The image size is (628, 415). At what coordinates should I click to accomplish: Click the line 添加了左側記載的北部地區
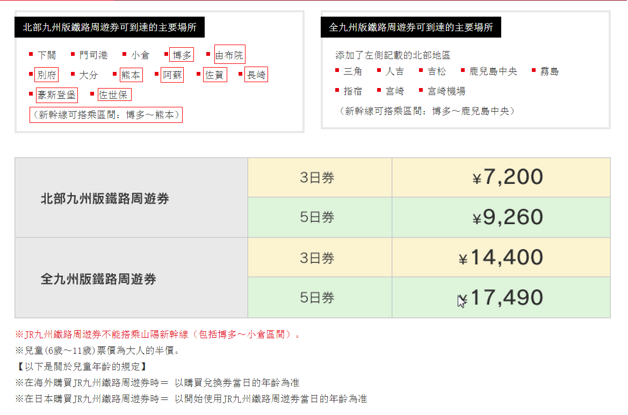coord(393,55)
